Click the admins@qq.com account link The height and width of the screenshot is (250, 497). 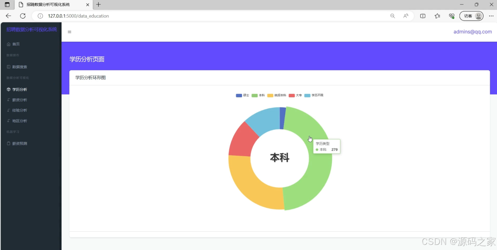coord(472,32)
